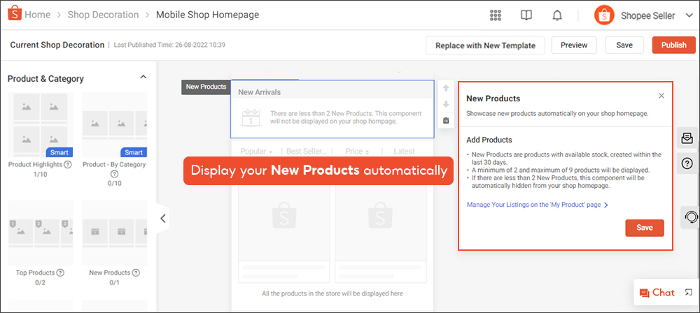Move New Products component down
Image resolution: width=700 pixels, height=313 pixels.
pos(446,104)
